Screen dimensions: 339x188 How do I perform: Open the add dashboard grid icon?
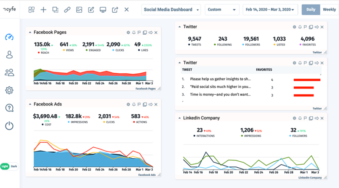[31, 9]
